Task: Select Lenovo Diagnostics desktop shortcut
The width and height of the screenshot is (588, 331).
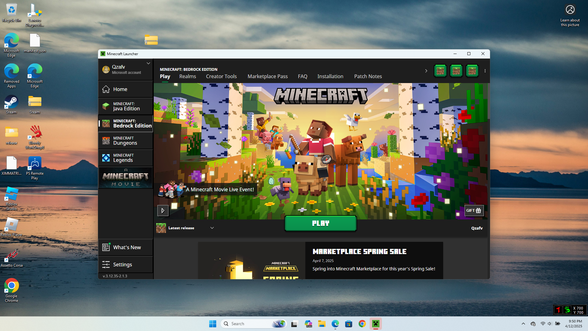Action: [35, 15]
